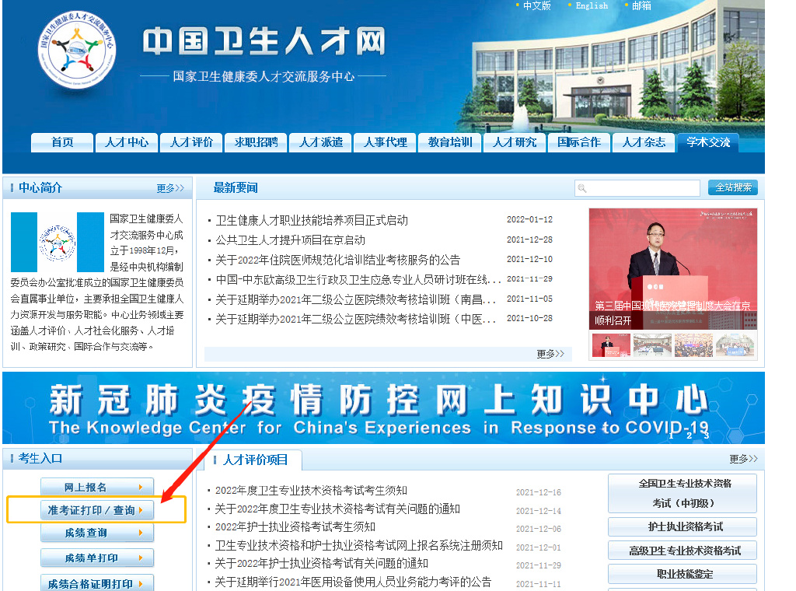The image size is (796, 591).
Task: Switch to 中文版 language link
Action: click(536, 5)
